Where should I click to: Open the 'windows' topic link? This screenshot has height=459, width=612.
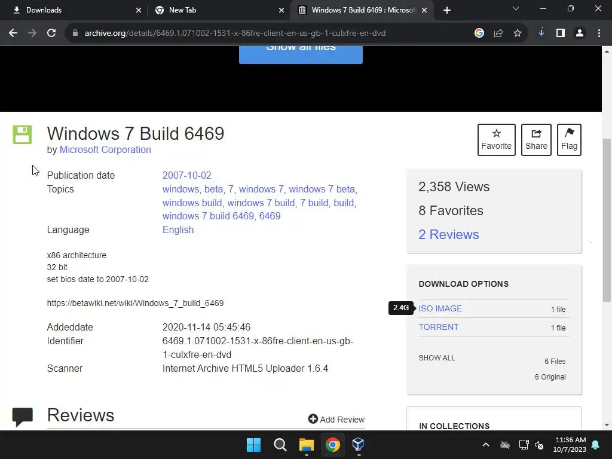[x=180, y=189]
